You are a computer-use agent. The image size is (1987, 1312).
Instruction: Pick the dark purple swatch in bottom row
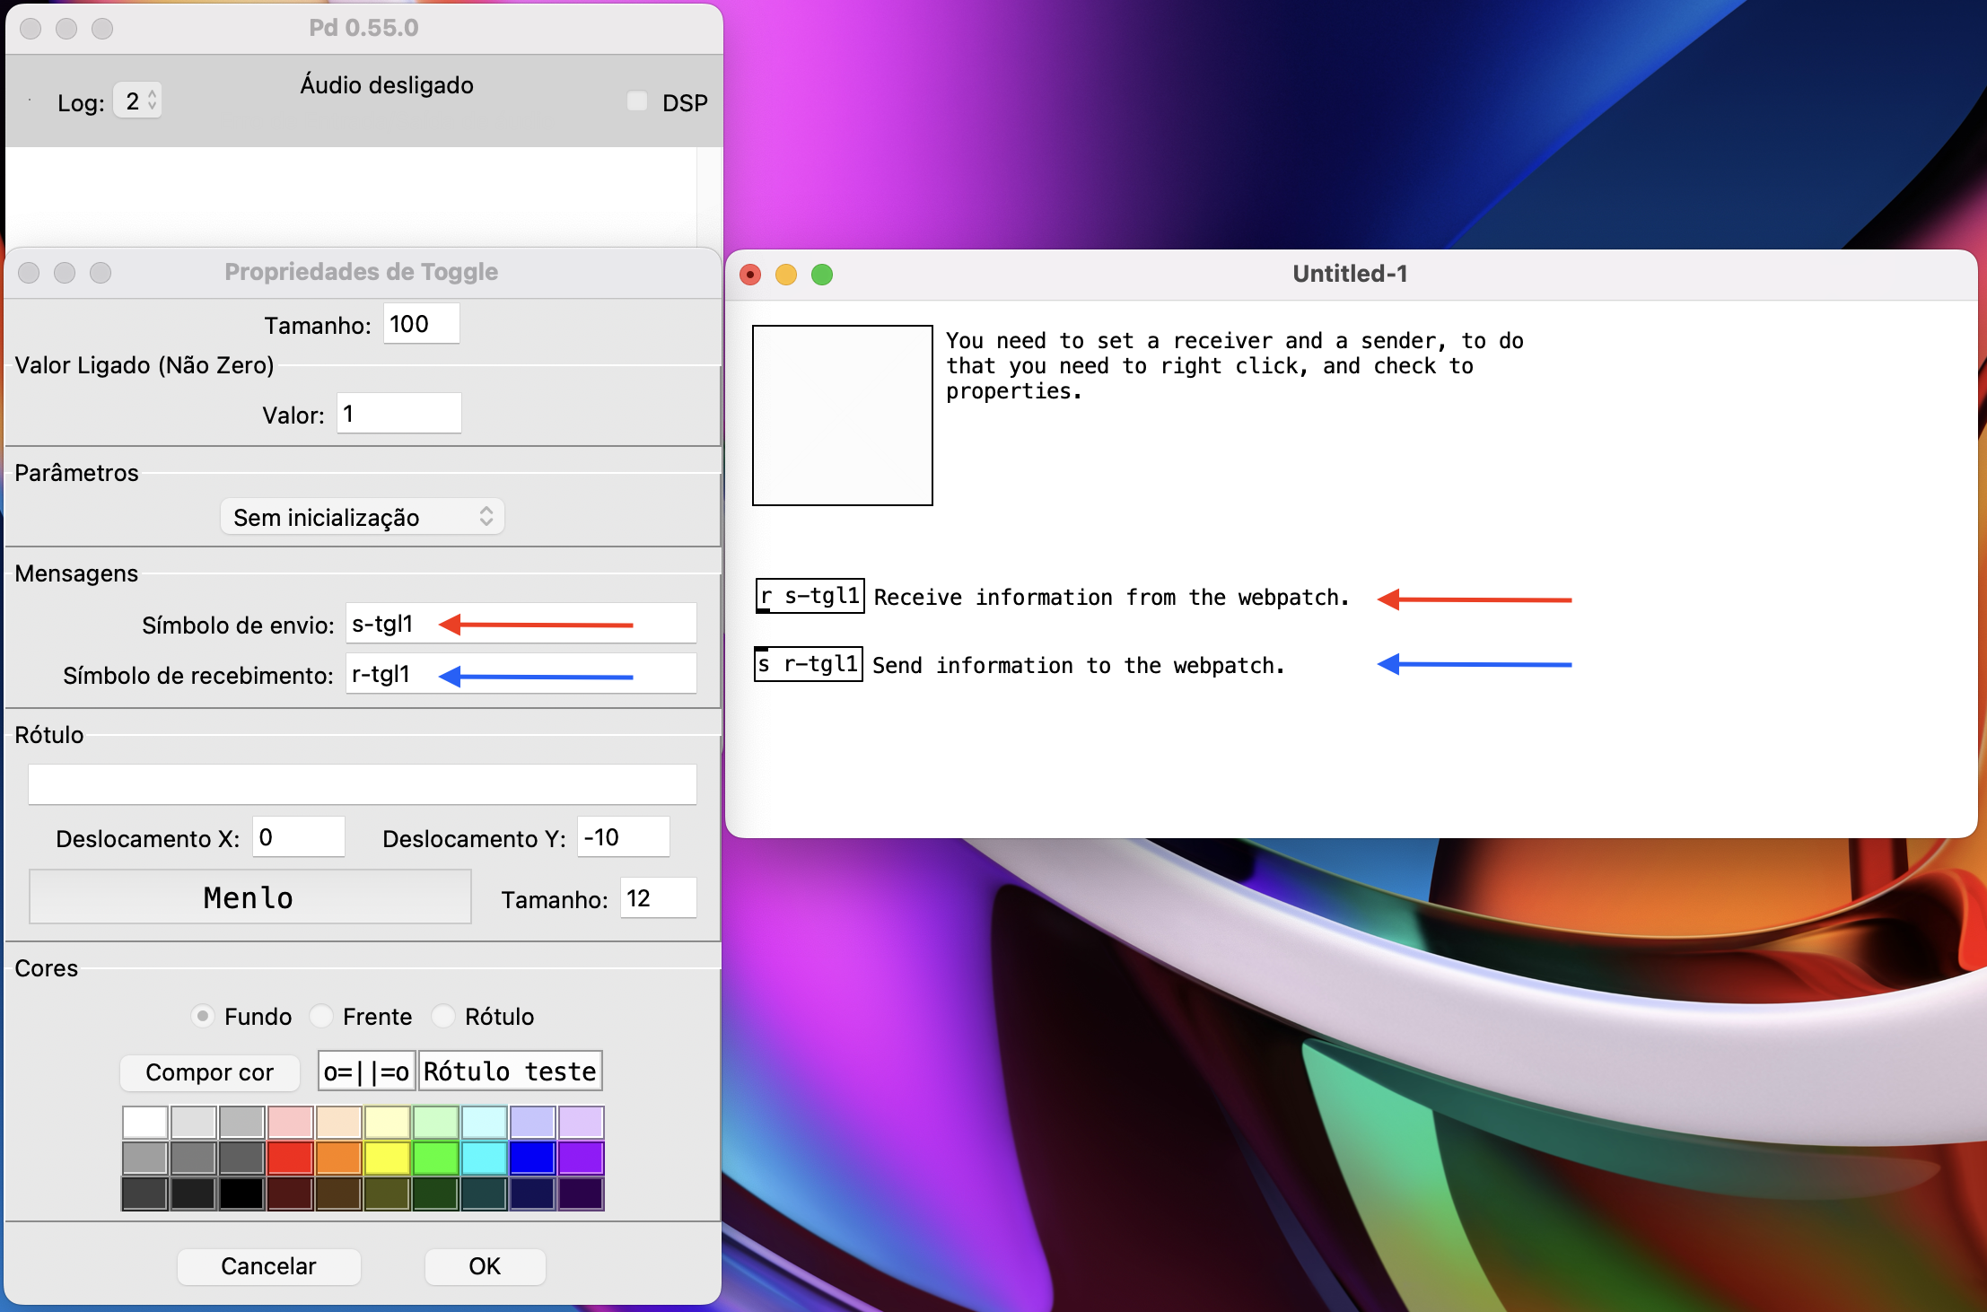581,1194
